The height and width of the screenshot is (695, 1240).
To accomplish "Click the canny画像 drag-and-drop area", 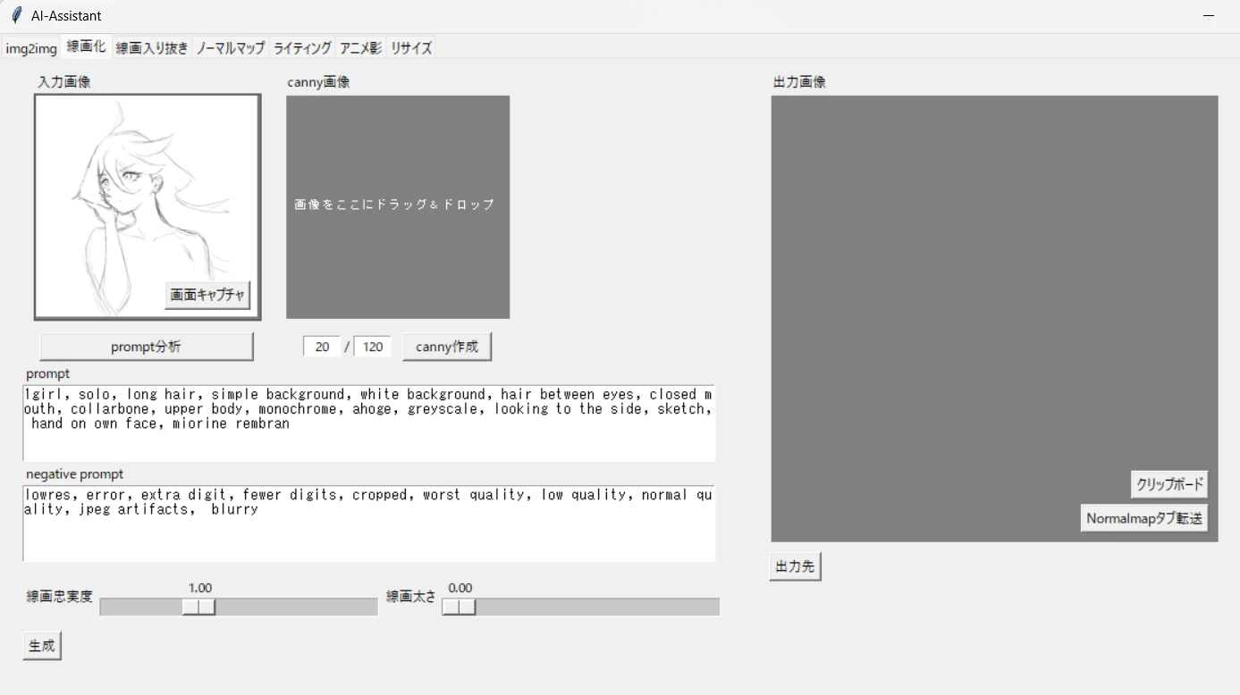I will 398,207.
